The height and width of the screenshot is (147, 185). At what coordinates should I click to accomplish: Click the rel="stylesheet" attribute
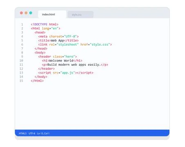point(64,45)
